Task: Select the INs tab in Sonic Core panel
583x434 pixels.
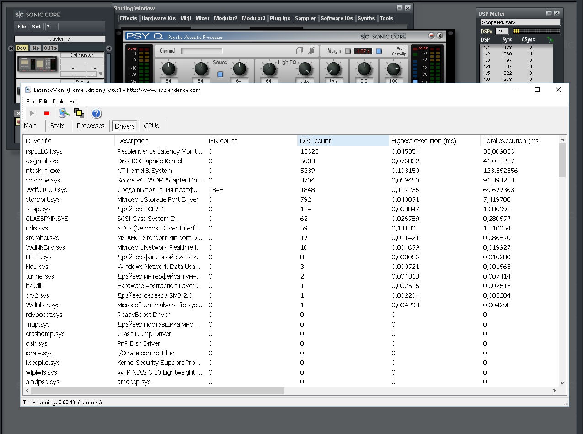Action: click(35, 48)
